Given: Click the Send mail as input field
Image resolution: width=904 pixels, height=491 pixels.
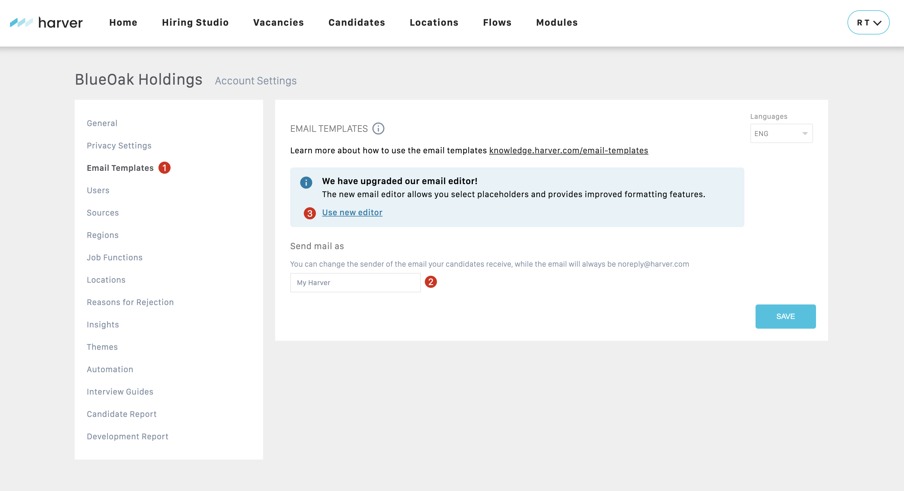Looking at the screenshot, I should click(355, 282).
